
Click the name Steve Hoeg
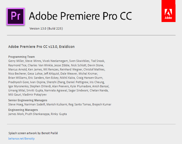pyautogui.click(x=16, y=104)
